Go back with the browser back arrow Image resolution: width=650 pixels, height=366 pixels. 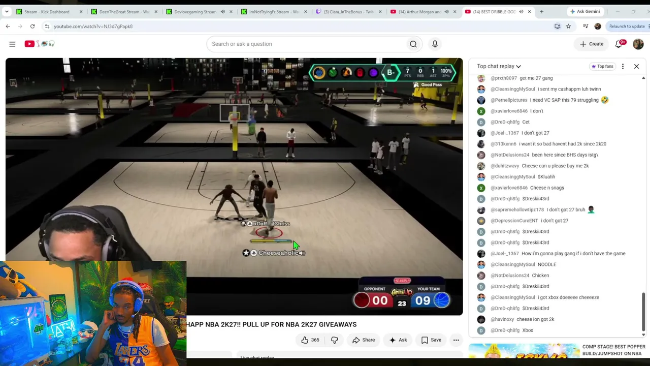point(8,26)
